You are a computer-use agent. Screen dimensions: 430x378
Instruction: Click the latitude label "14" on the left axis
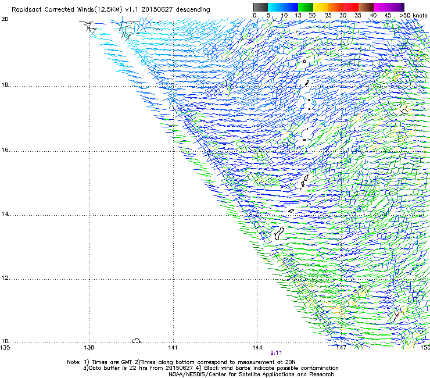[5, 214]
